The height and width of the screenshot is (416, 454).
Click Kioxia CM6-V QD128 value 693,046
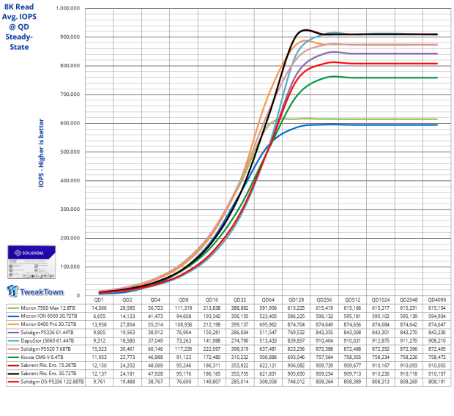pos(297,357)
